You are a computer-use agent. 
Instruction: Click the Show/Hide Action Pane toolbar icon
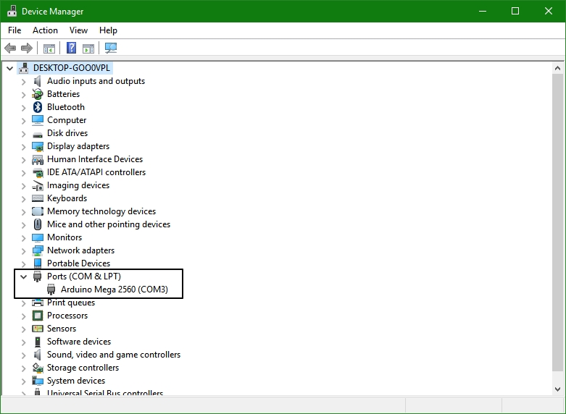coord(88,48)
